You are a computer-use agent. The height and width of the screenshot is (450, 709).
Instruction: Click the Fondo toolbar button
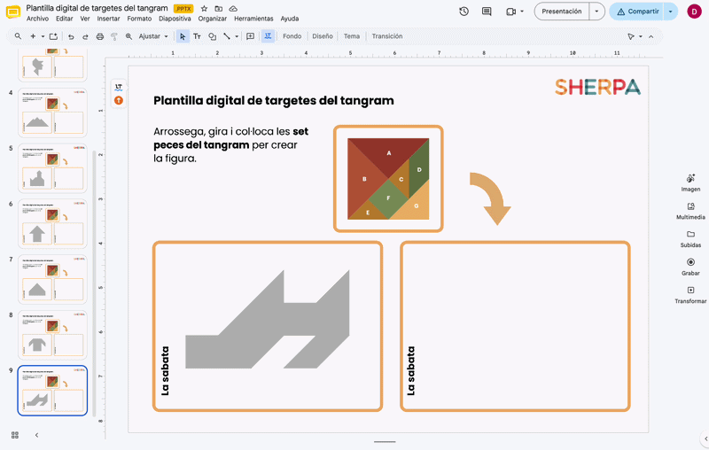(292, 36)
